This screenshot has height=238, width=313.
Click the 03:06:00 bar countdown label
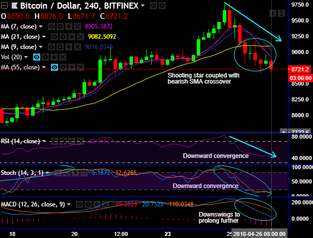click(x=300, y=78)
